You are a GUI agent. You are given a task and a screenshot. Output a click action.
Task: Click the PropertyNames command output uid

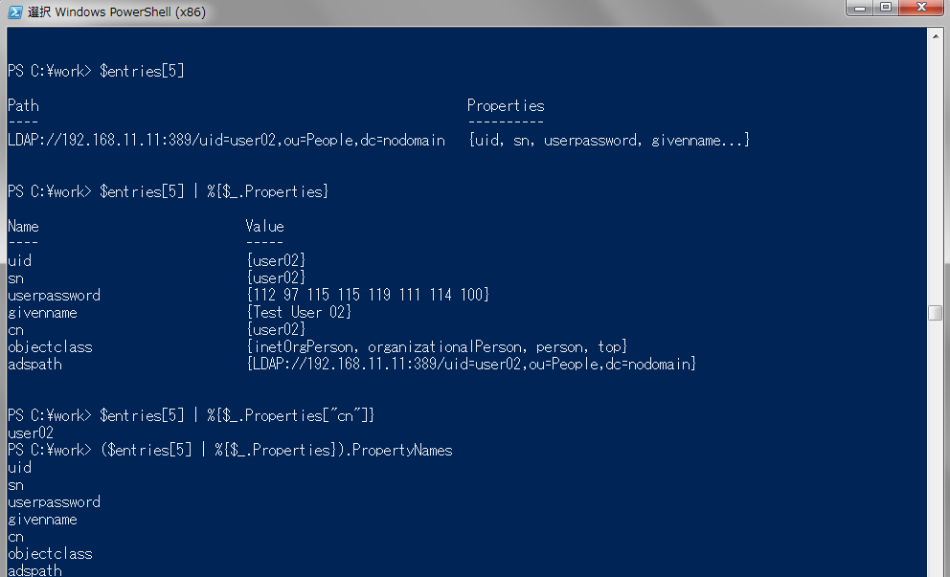click(19, 467)
